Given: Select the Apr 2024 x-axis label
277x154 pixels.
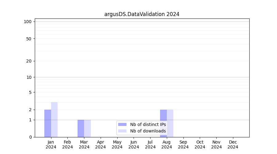Looking at the screenshot, I should pos(101,144).
